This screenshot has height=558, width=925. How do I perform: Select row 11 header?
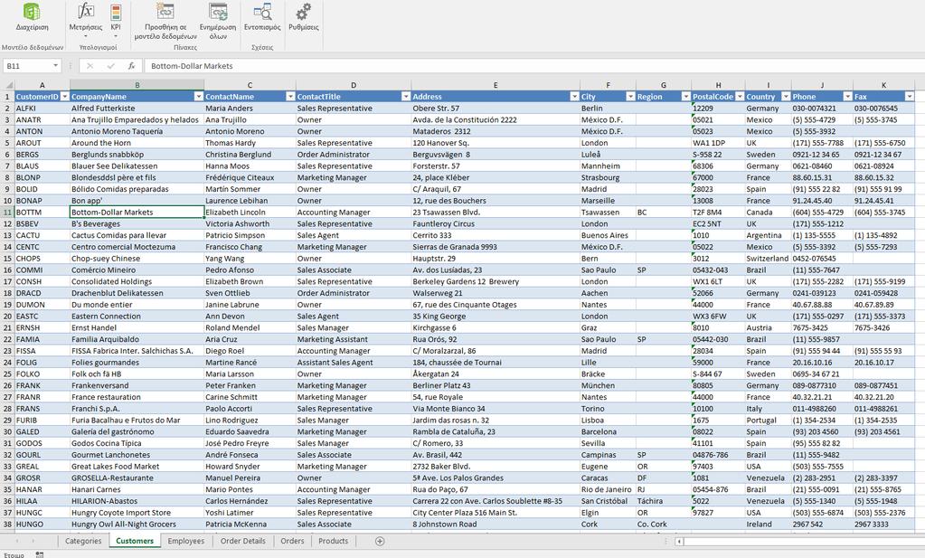pos(7,213)
